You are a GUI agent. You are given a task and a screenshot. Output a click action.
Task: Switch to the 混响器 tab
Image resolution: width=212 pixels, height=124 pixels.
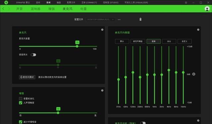[35, 9]
